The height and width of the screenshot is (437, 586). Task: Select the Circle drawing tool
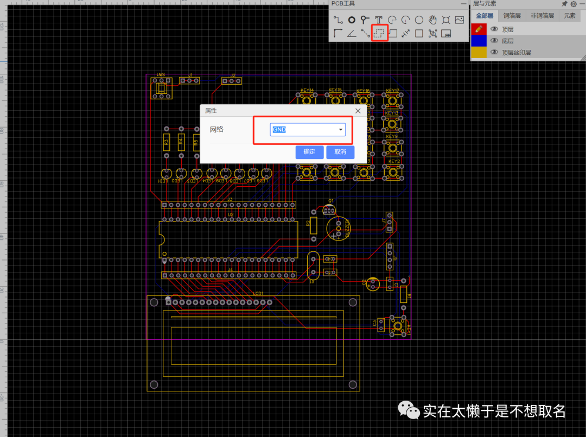[x=419, y=20]
